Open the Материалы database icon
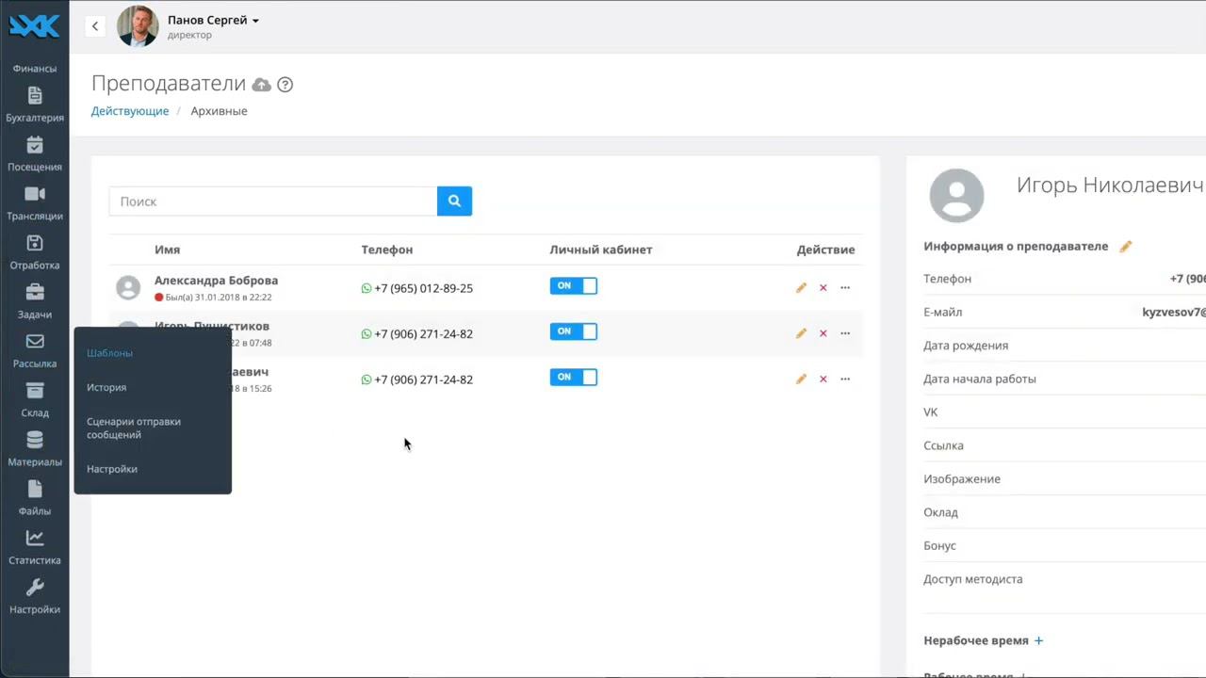This screenshot has height=678, width=1206. (x=35, y=439)
